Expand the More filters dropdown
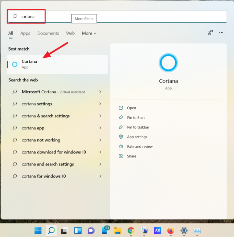 (89, 33)
